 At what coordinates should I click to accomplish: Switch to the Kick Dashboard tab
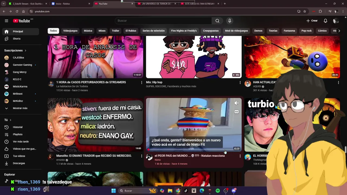(28, 4)
